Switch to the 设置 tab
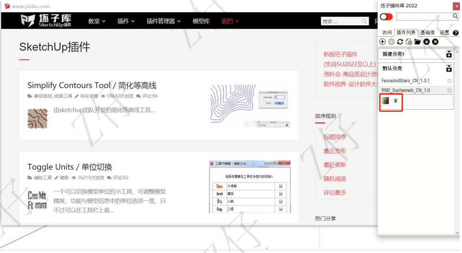 pos(444,33)
